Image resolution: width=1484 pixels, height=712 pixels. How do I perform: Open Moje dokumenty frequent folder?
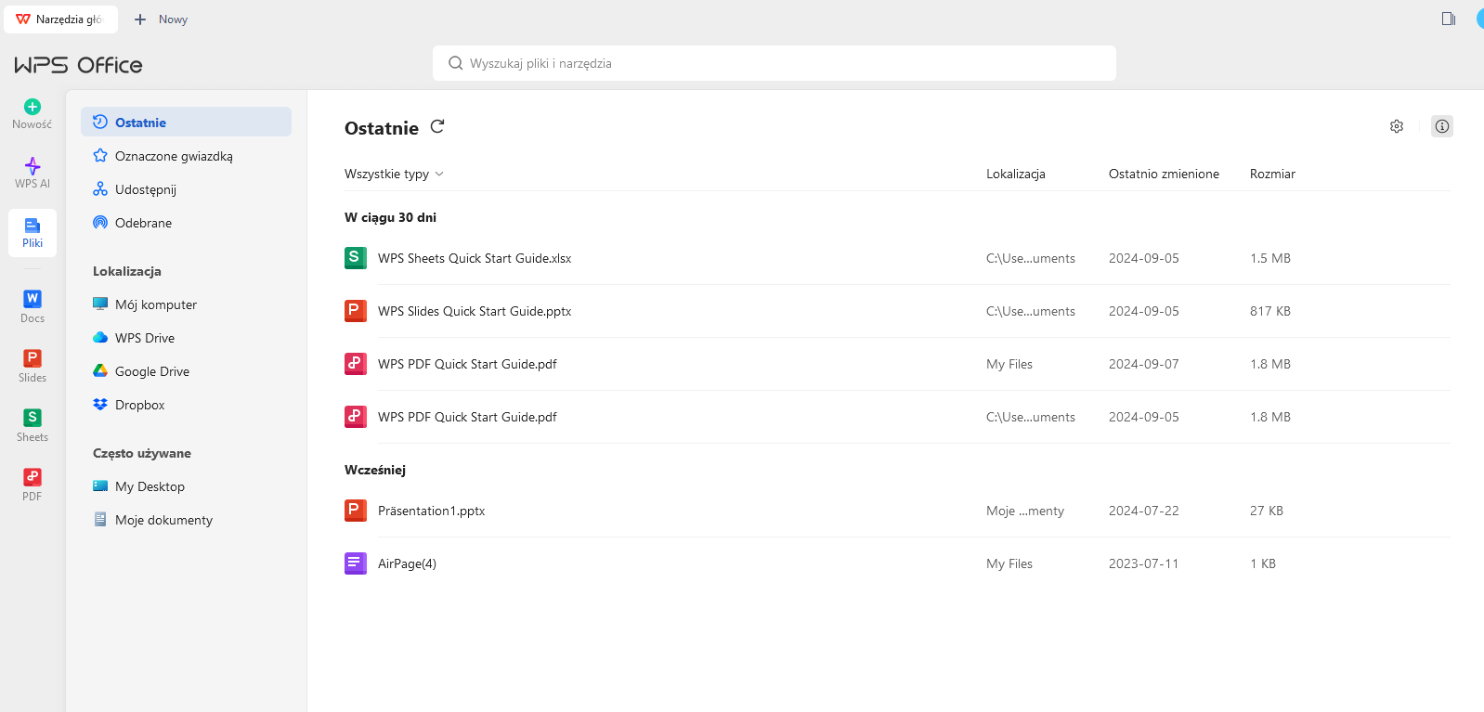click(x=186, y=520)
